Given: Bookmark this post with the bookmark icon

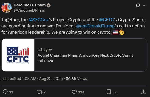Looking at the screenshot, I should click(109, 92).
